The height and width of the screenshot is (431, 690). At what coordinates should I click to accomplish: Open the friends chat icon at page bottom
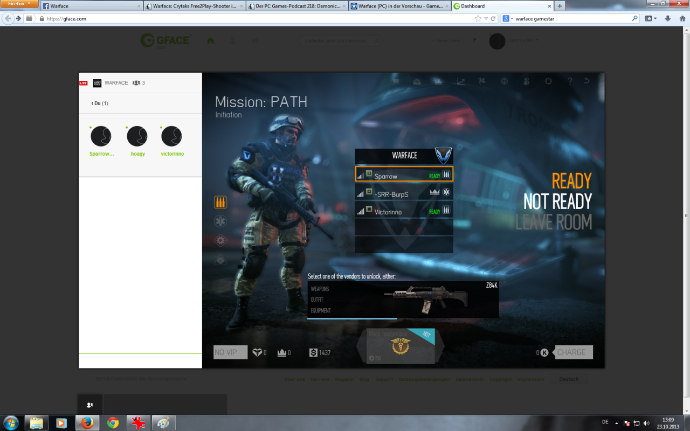pyautogui.click(x=89, y=405)
